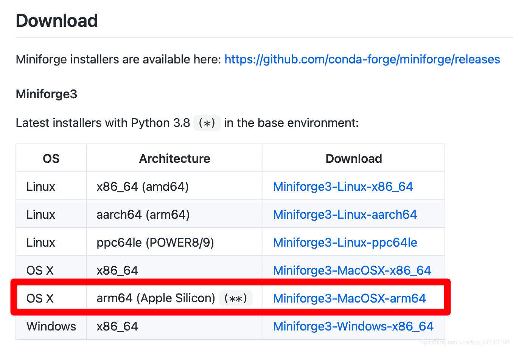Click the arm64 (Apple Silicon) cell text
This screenshot has height=349, width=513.
pyautogui.click(x=156, y=298)
